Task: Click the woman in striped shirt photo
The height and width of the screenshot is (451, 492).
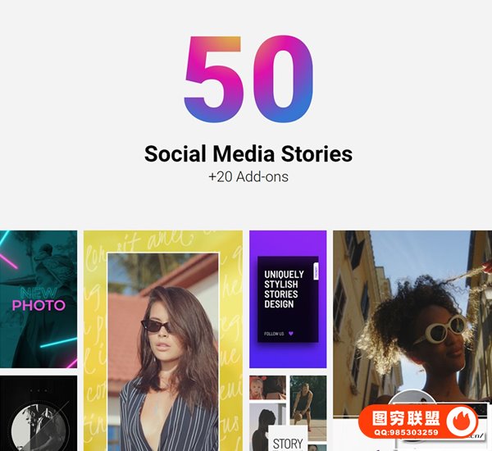Action: pos(163,352)
